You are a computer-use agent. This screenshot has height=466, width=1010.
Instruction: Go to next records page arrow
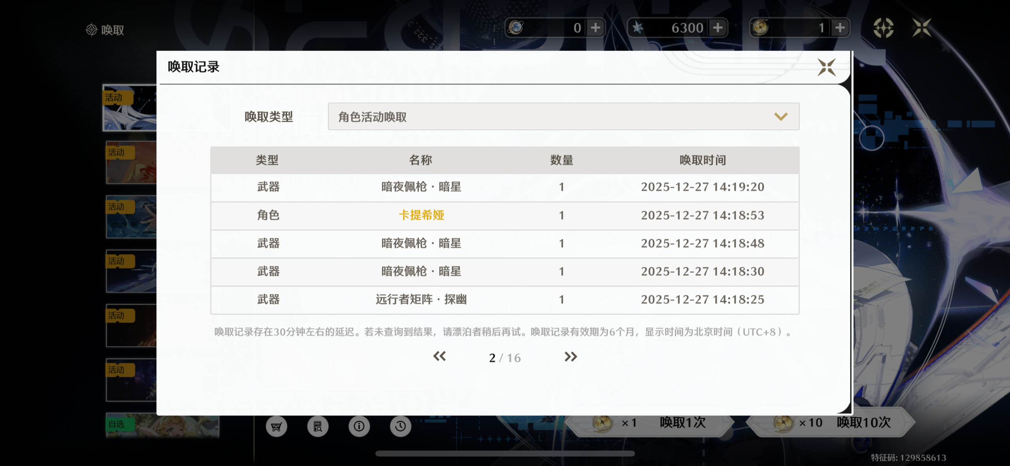pos(570,357)
